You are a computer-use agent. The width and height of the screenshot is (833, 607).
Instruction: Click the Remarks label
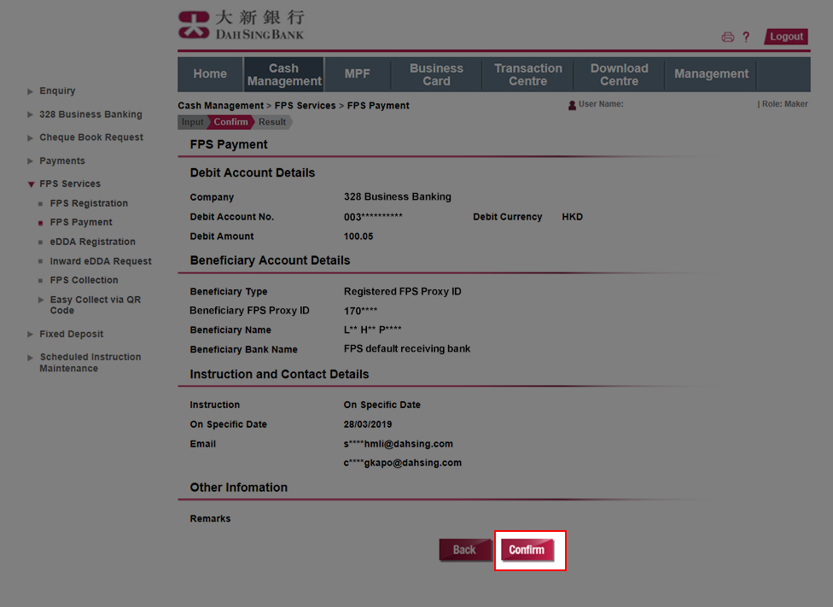210,519
